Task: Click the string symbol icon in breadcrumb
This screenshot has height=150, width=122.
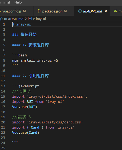Action: pos(30,18)
